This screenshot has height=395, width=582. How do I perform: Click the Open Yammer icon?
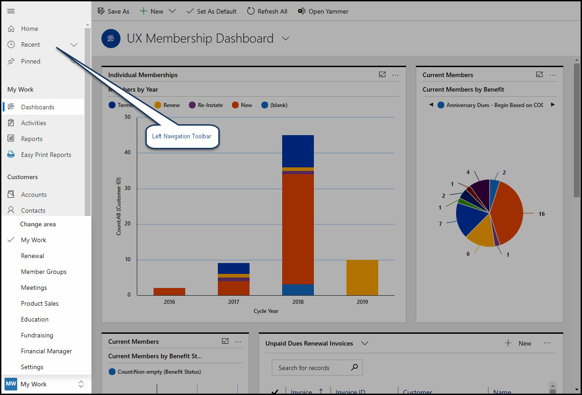302,11
